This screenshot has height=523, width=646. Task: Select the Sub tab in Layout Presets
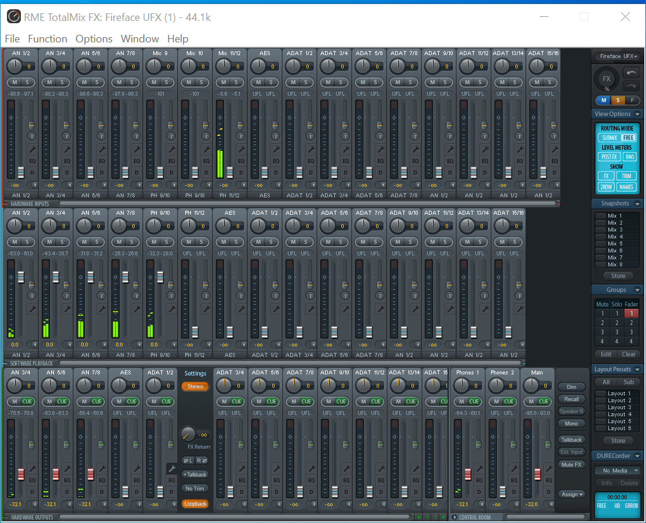pos(629,382)
